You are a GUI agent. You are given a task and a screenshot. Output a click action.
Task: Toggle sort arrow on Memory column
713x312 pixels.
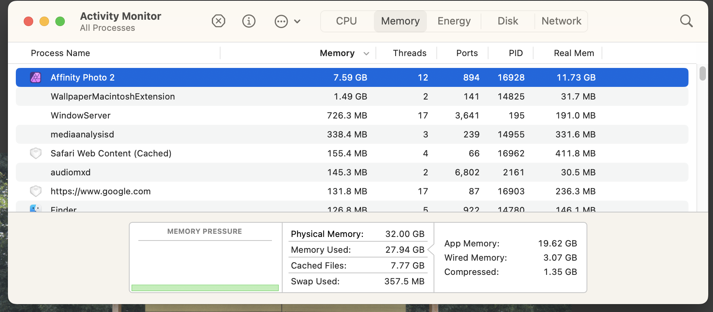click(x=366, y=54)
